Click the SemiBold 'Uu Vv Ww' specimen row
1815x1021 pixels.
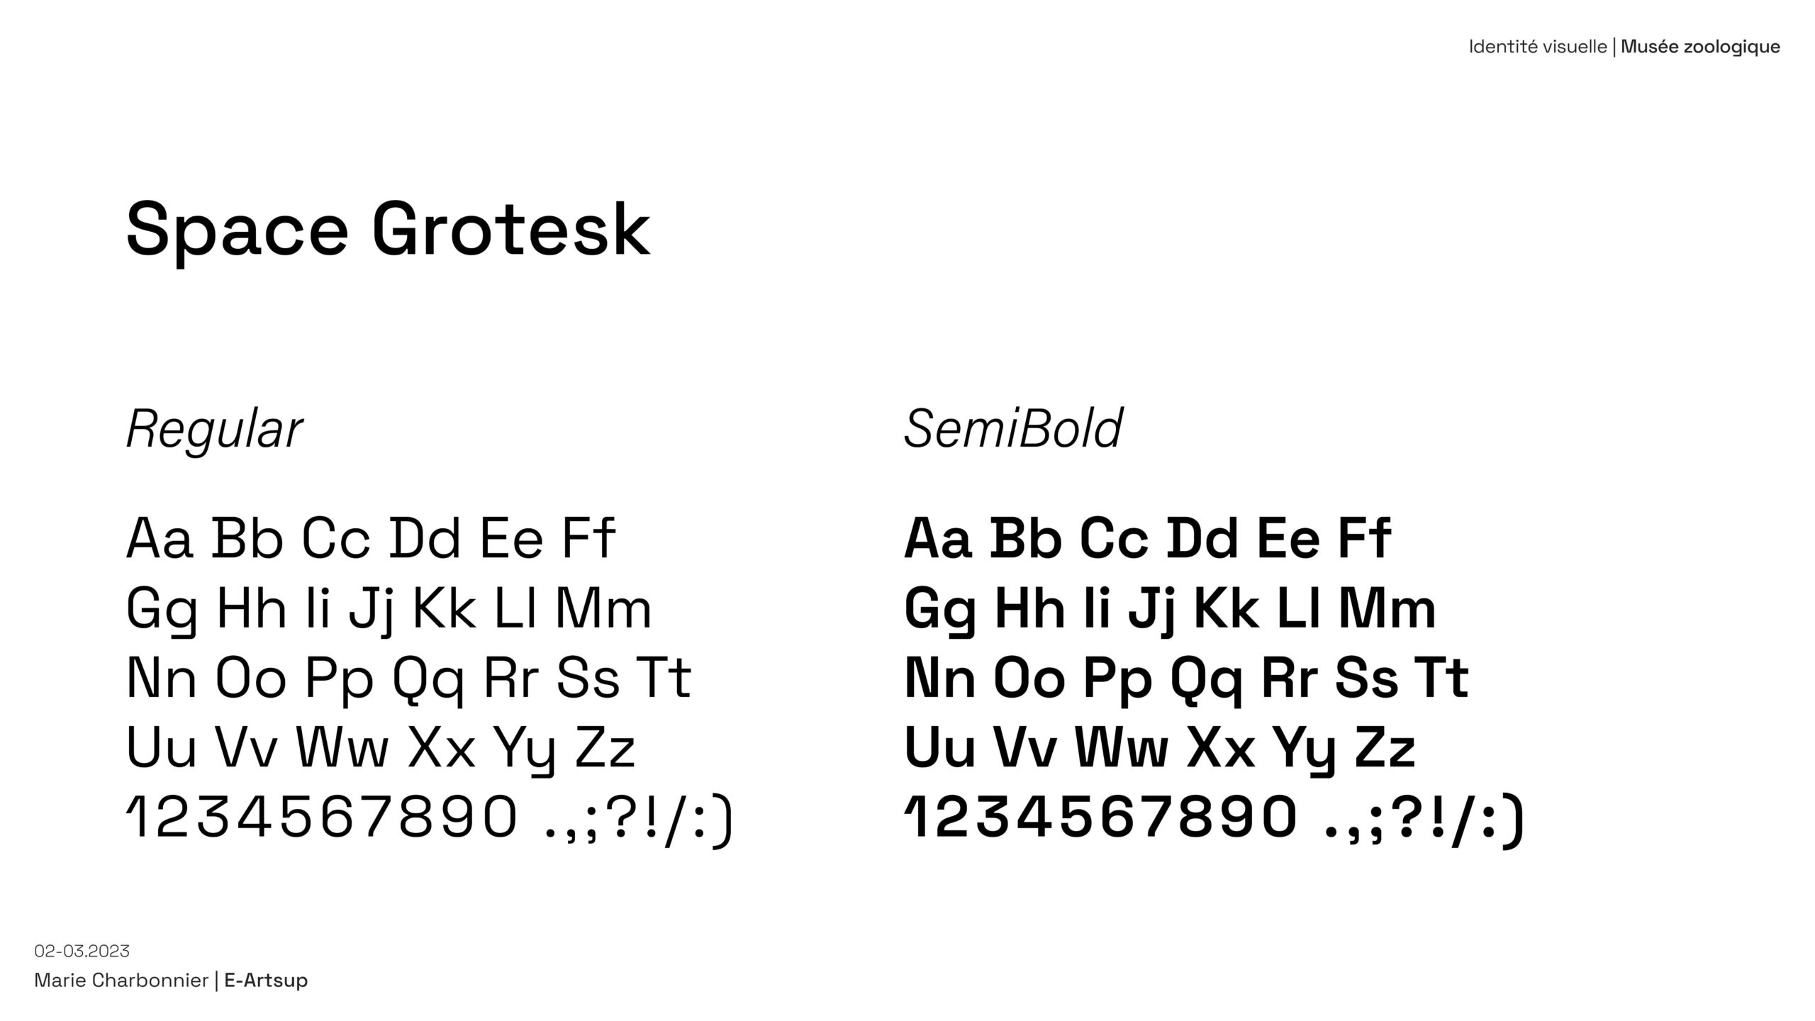tap(1160, 749)
